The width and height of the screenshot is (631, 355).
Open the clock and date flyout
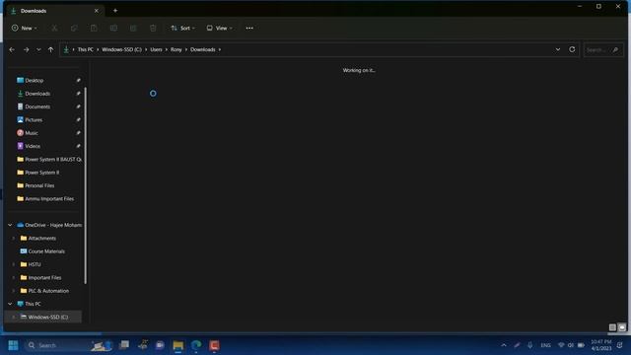tap(601, 345)
